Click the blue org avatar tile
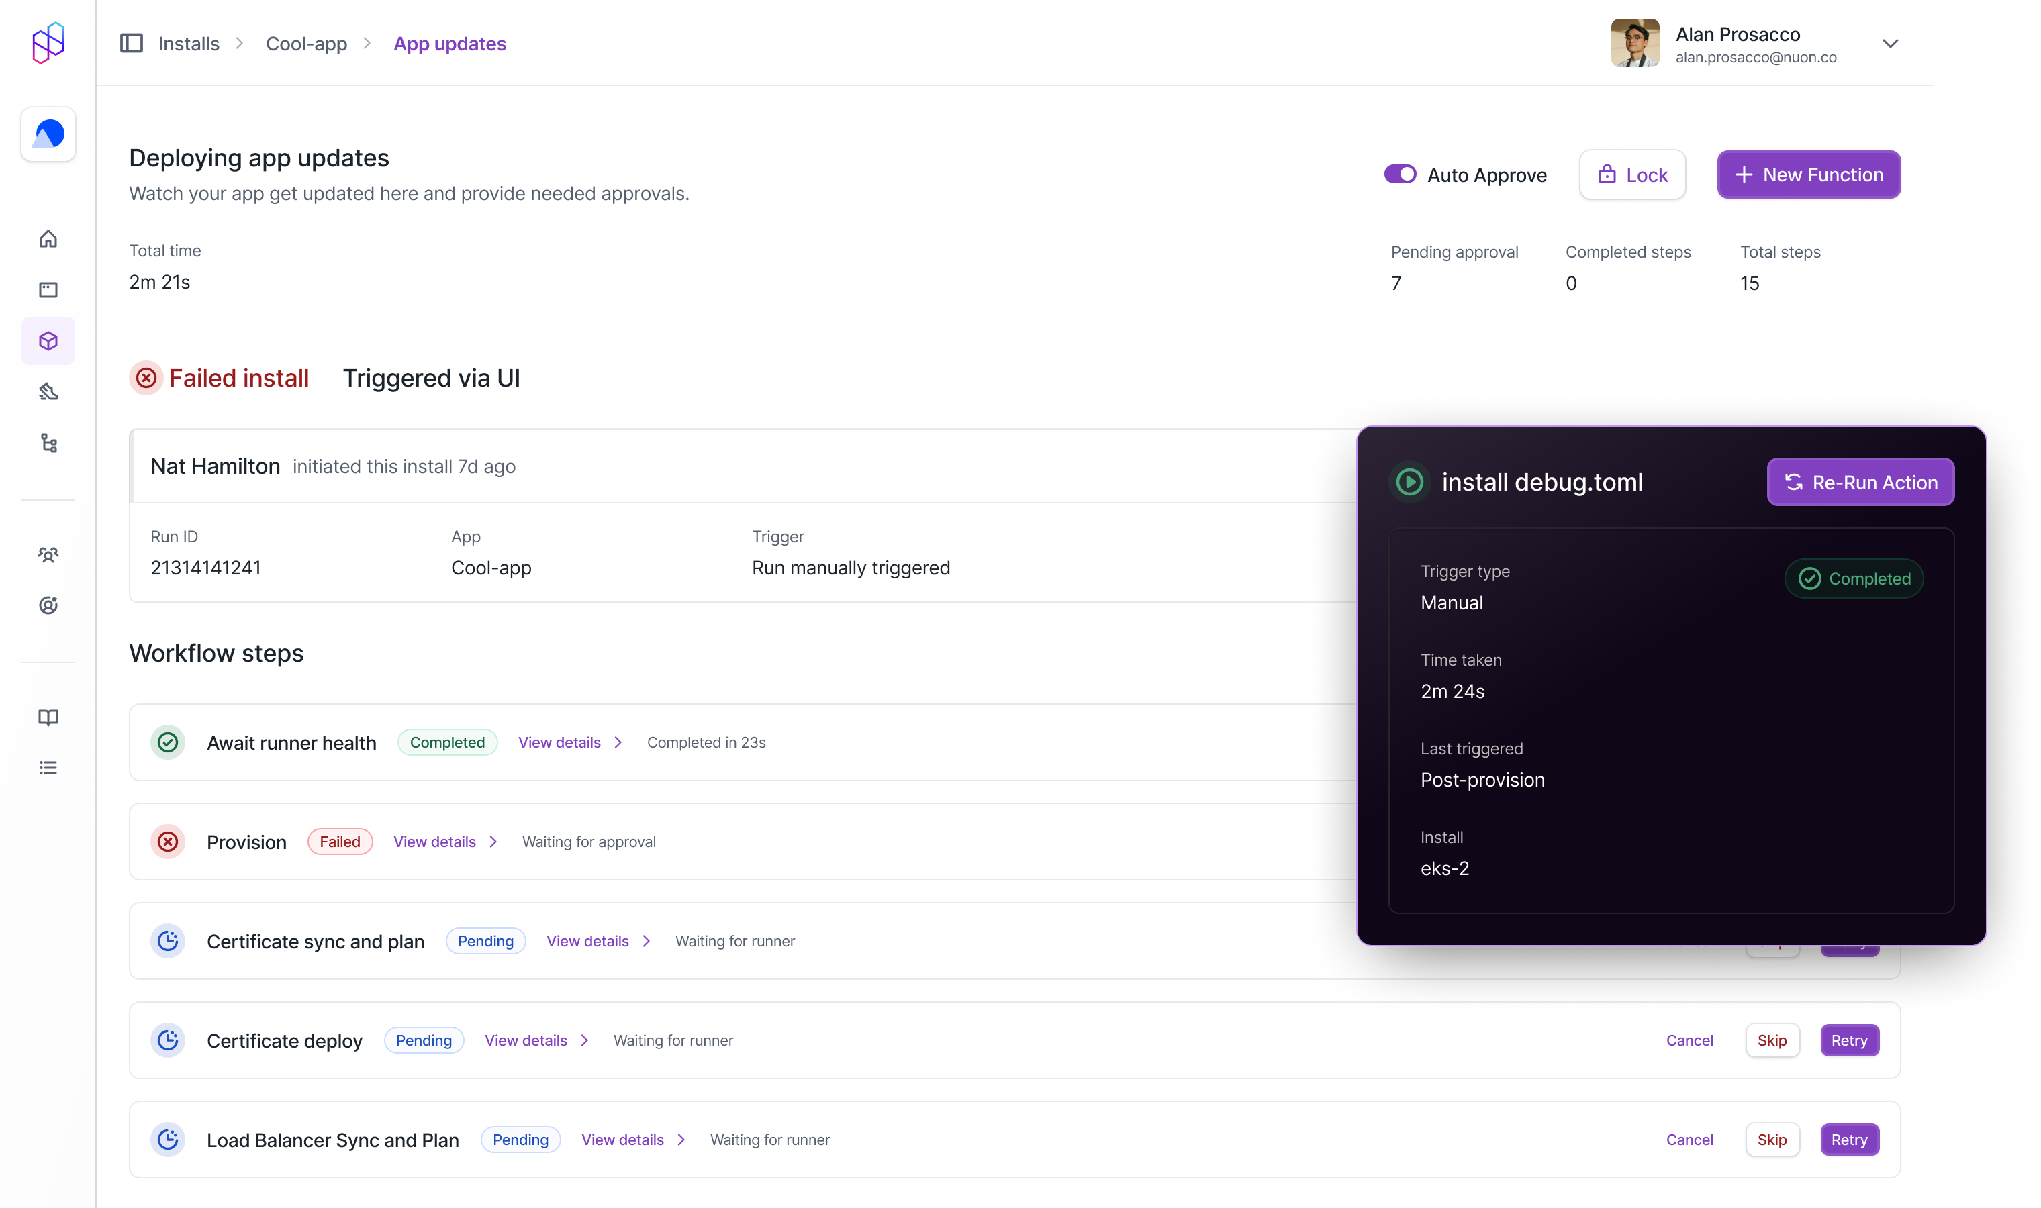Viewport: 2041px width, 1208px height. pyautogui.click(x=48, y=134)
